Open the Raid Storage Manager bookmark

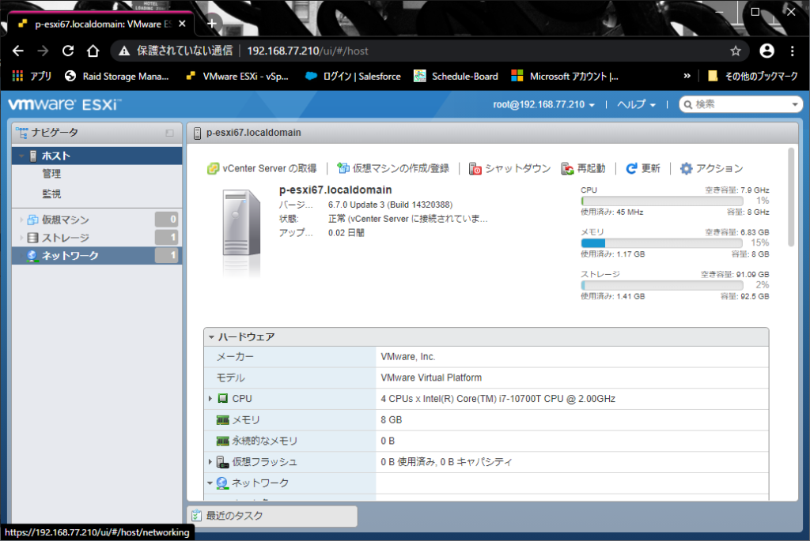117,77
